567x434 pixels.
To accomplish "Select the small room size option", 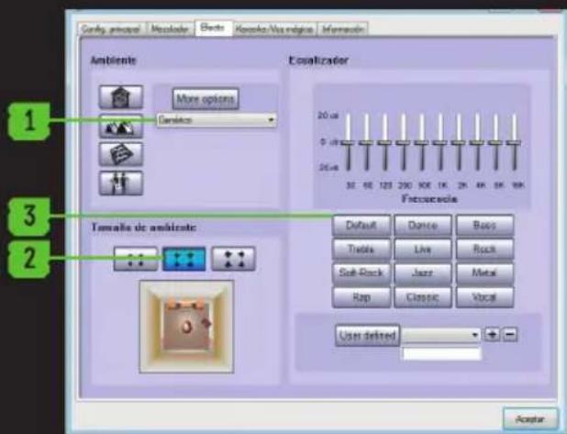I will click(136, 259).
